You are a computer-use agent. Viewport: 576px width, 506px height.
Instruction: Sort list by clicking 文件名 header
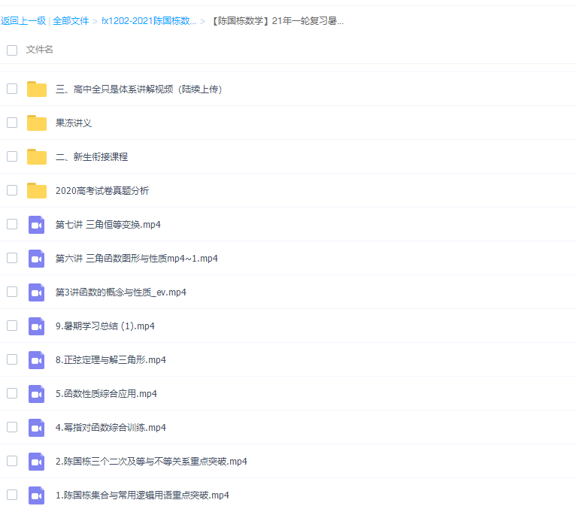pos(39,50)
